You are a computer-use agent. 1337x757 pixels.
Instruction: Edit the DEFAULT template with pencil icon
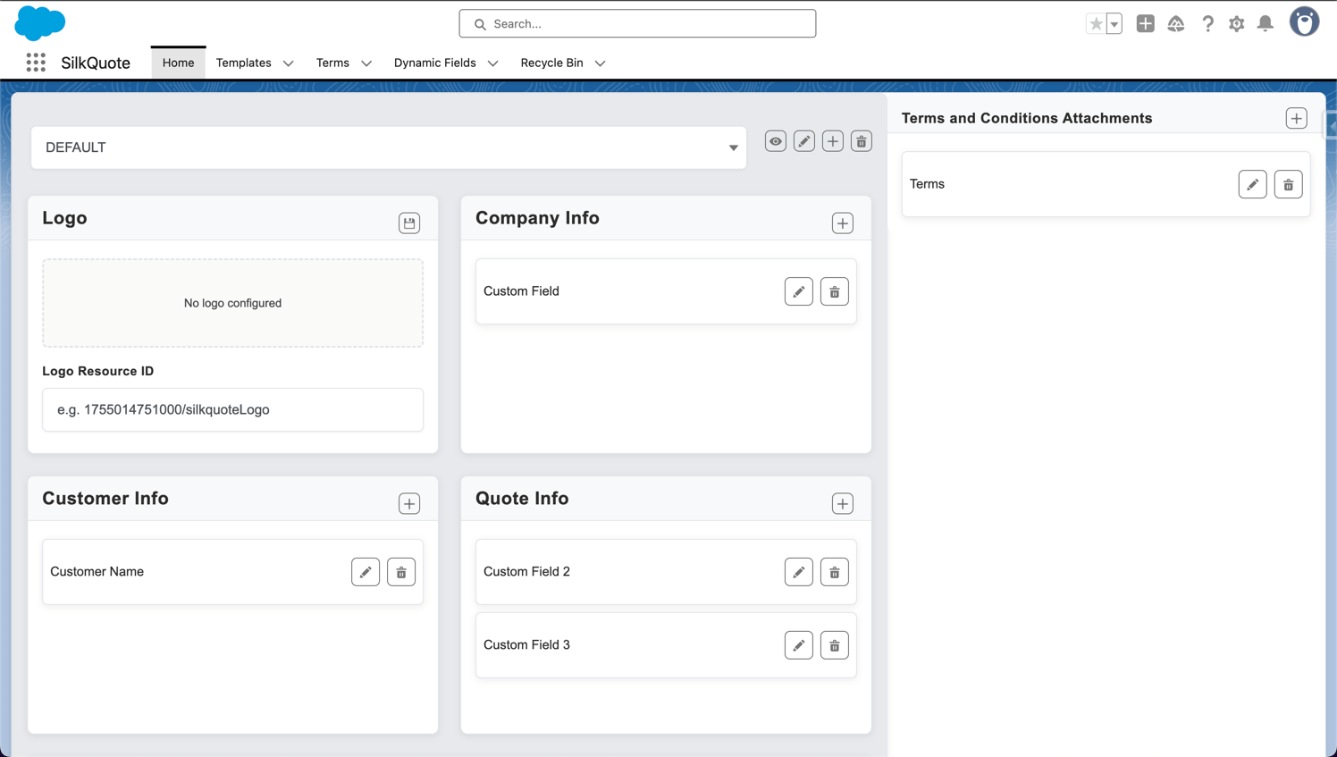803,141
